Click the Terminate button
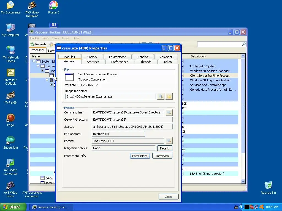This screenshot has height=211, width=282. (162, 156)
